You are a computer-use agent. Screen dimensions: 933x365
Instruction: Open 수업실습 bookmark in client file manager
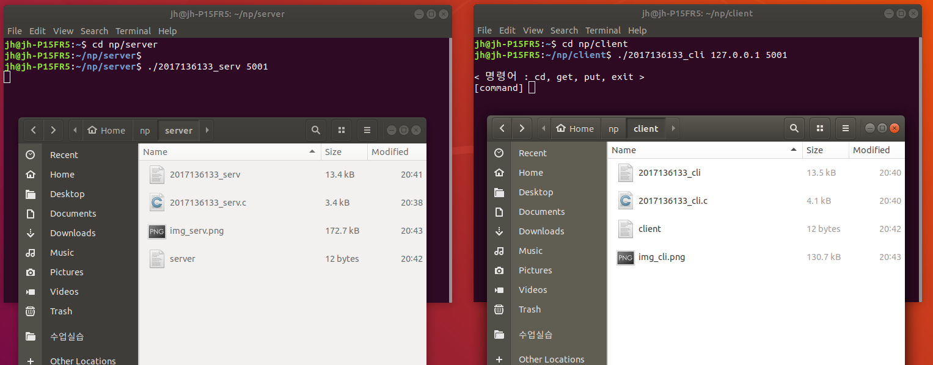click(547, 334)
